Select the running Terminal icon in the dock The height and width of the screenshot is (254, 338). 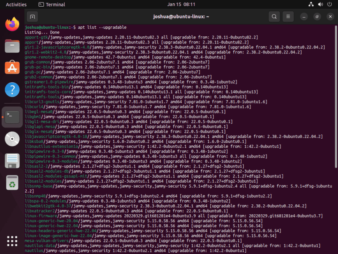point(12,117)
